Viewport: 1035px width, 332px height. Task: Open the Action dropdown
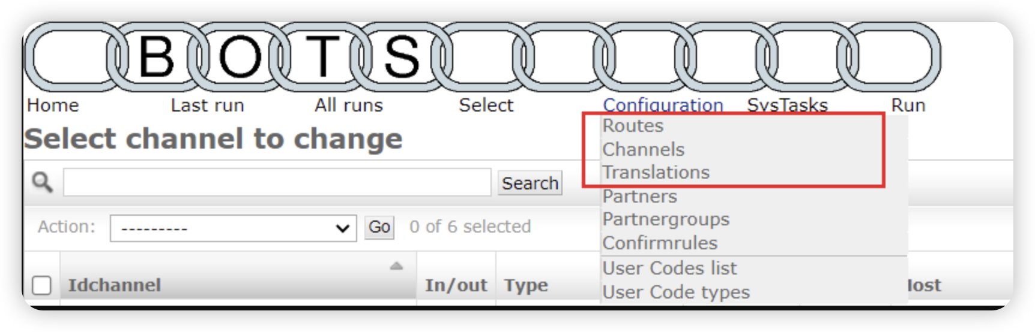233,228
